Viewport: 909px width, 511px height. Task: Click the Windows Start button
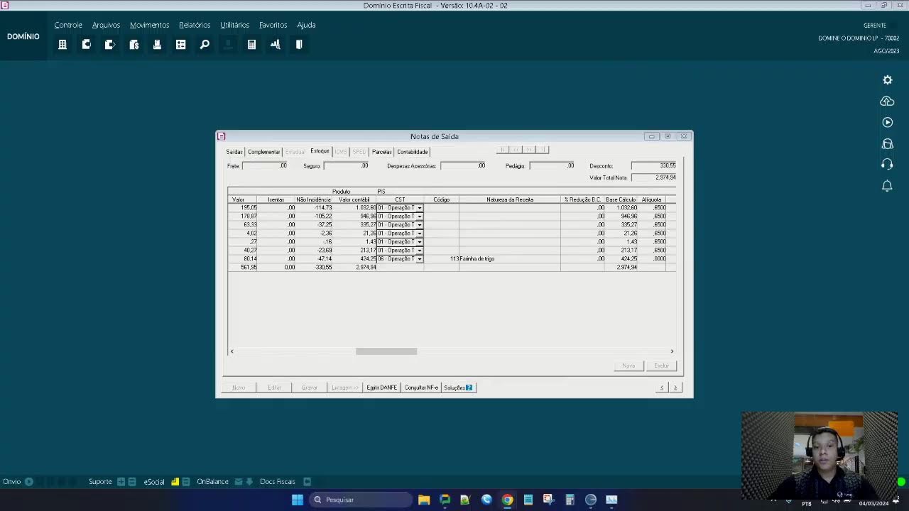click(298, 500)
